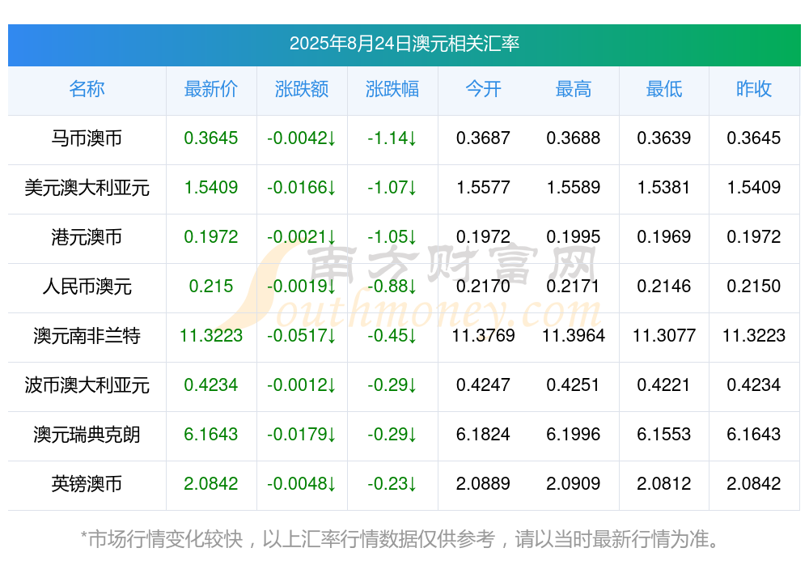The width and height of the screenshot is (809, 565).
Task: Click latest price 2.0842 in green
Action: 211,484
